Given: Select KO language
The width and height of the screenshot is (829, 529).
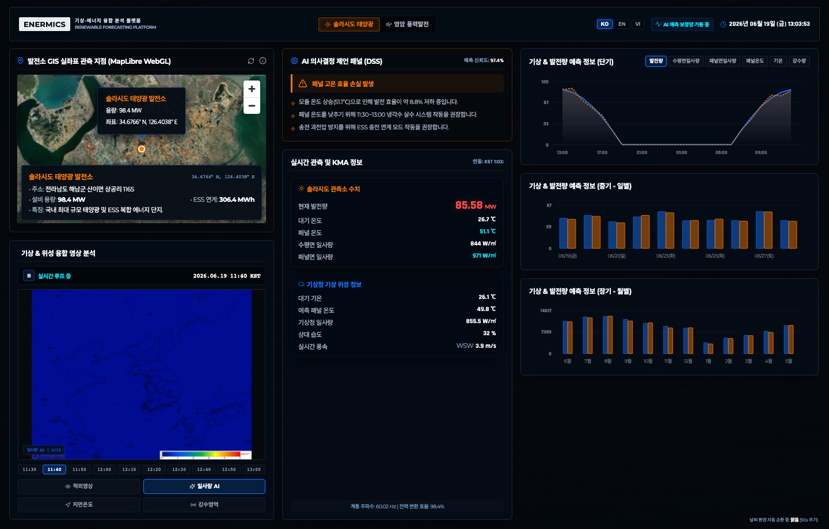Looking at the screenshot, I should pyautogui.click(x=604, y=24).
